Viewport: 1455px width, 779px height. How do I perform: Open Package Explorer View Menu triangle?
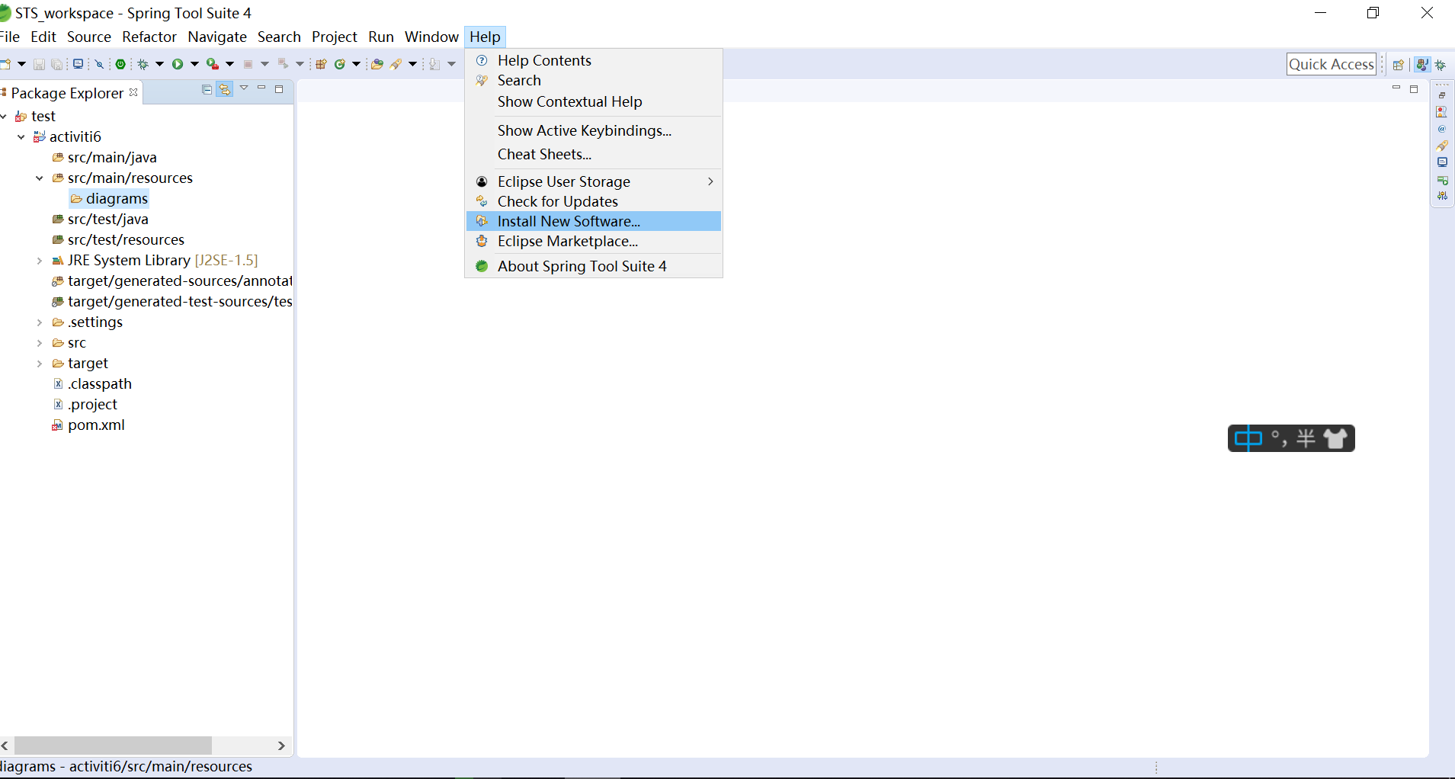244,88
